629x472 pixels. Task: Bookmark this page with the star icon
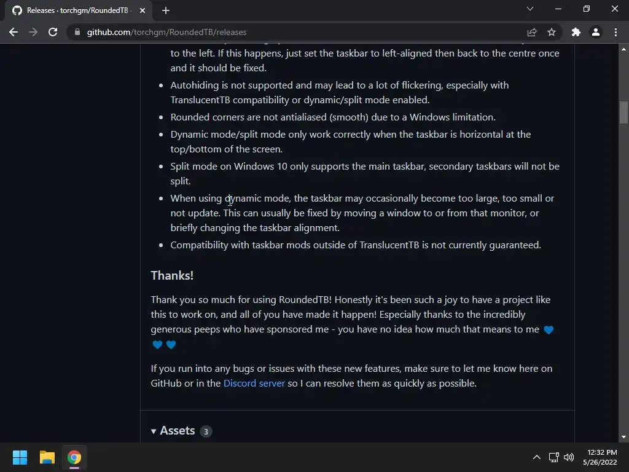point(552,32)
